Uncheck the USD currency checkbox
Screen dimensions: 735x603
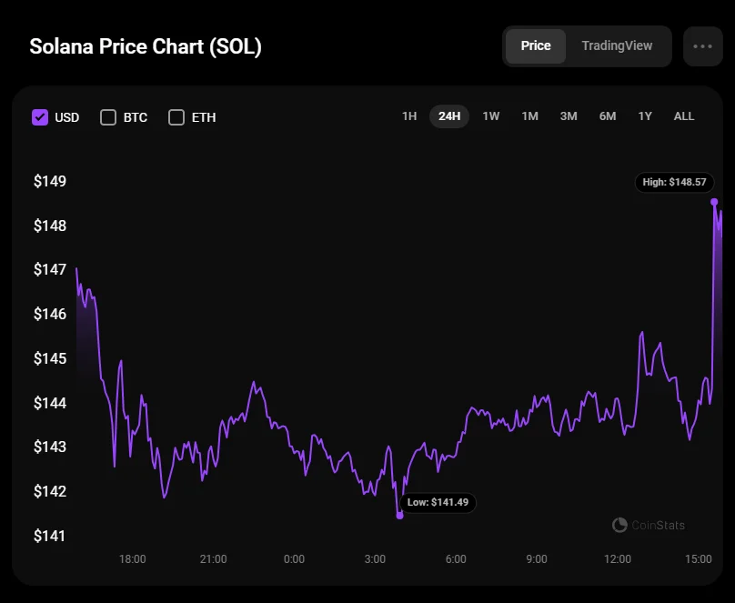point(40,117)
